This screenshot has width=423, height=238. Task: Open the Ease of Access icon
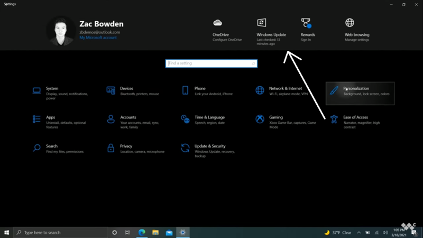click(x=334, y=119)
